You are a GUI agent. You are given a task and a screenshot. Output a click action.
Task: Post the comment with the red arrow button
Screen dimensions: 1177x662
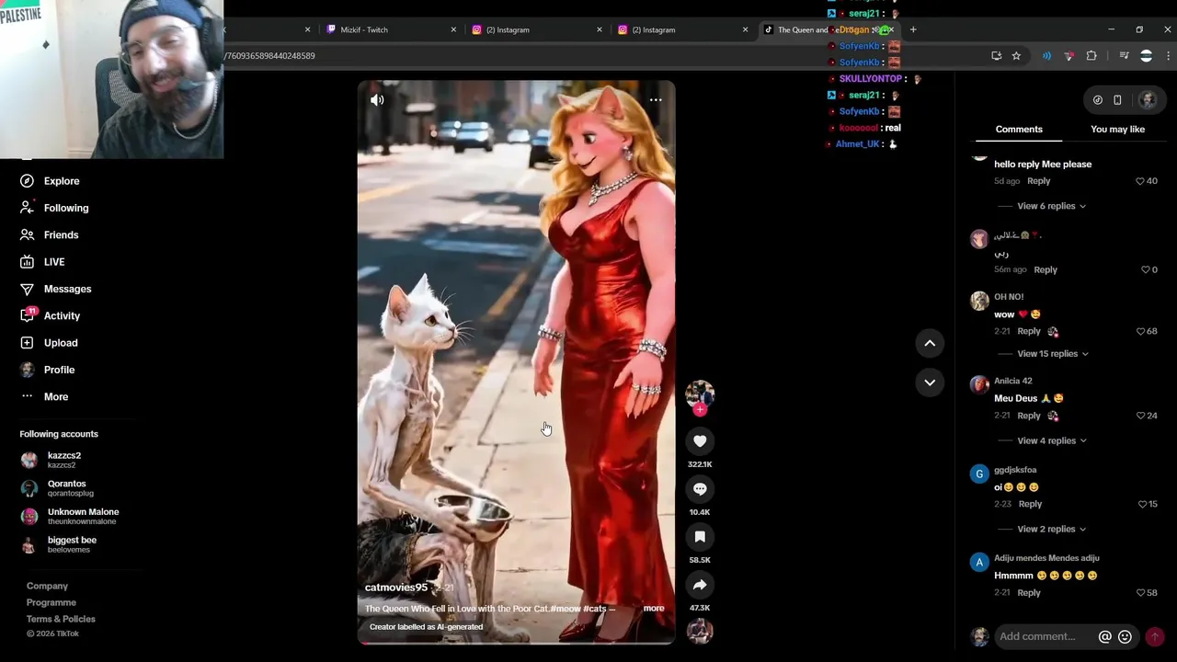tap(1155, 636)
